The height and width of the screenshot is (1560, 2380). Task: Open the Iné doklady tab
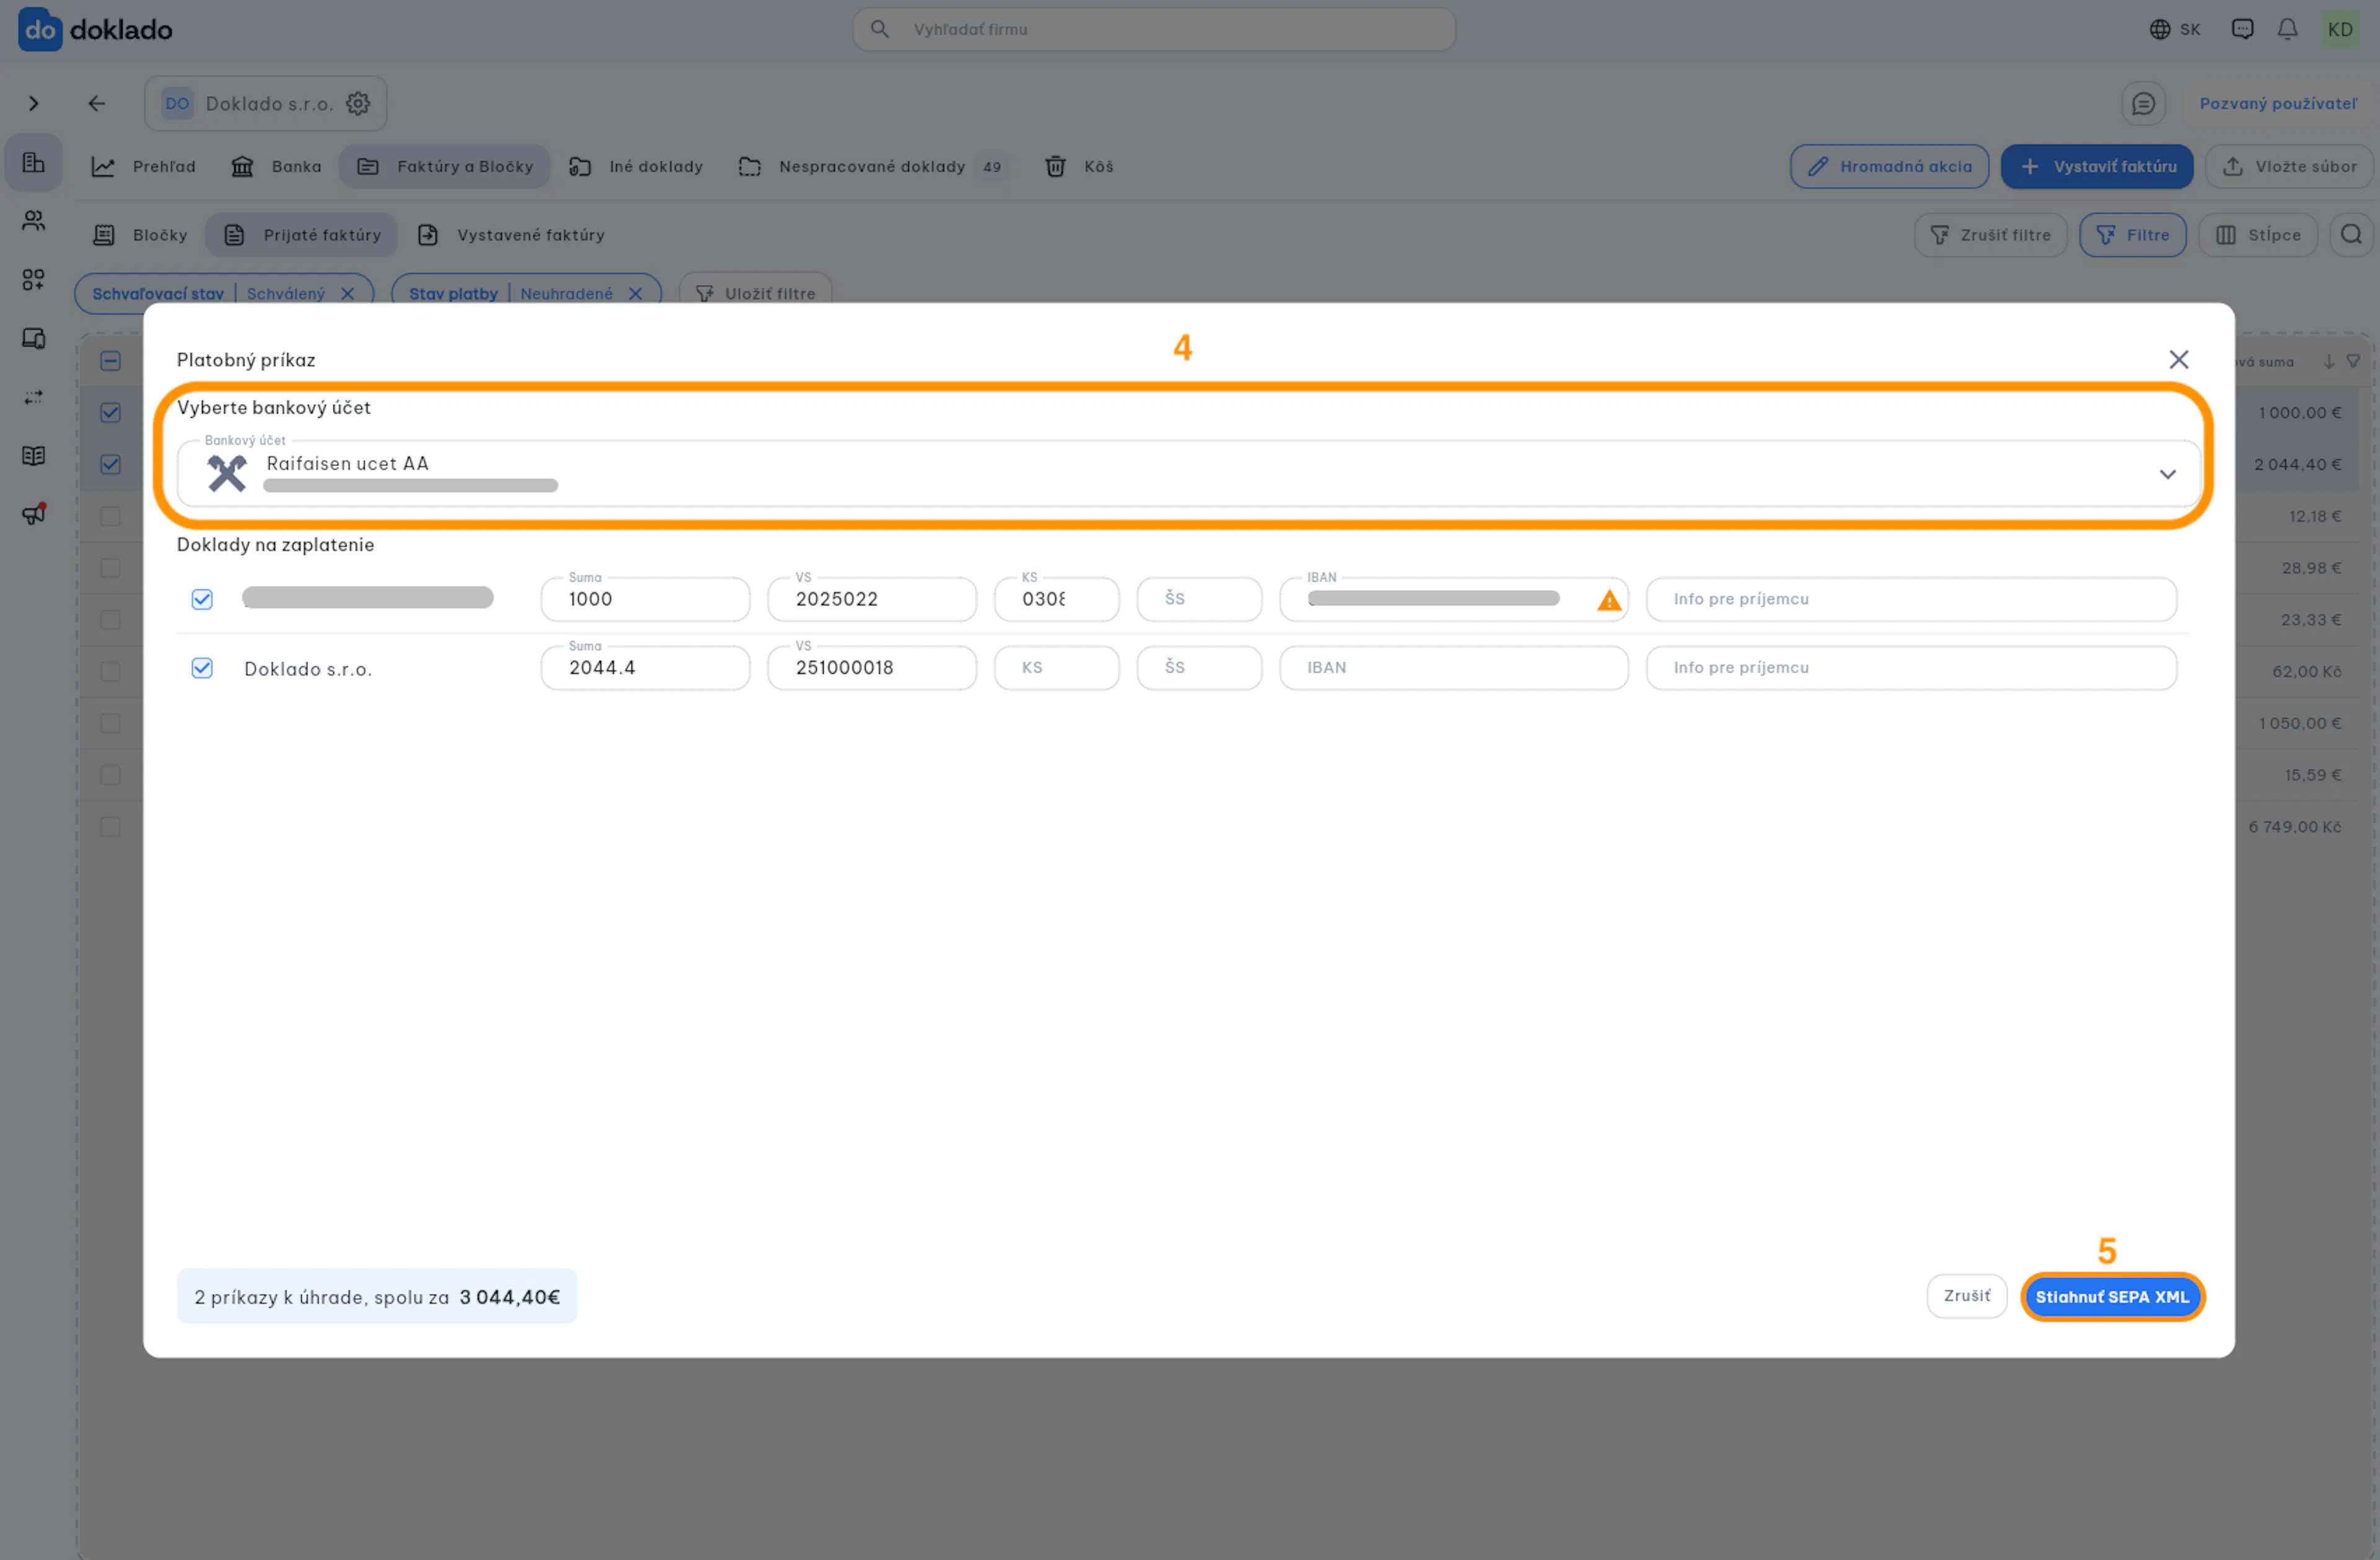point(636,166)
